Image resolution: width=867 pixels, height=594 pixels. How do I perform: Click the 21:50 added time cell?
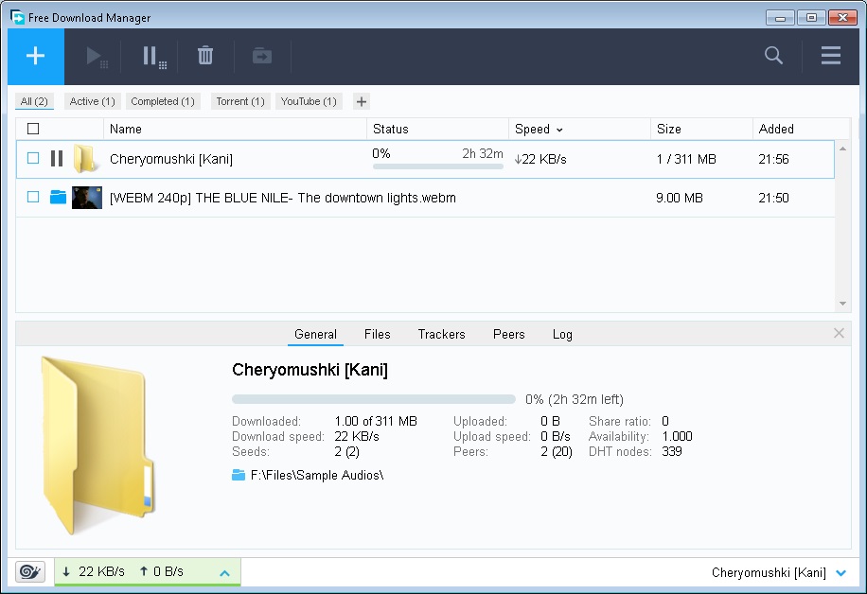[x=773, y=198]
